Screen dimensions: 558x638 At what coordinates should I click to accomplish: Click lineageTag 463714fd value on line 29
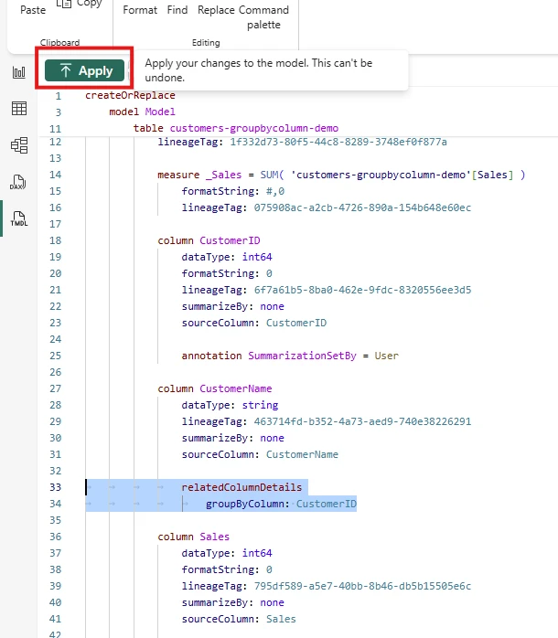pyautogui.click(x=362, y=421)
